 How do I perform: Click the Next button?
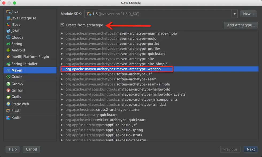tap(251, 149)
